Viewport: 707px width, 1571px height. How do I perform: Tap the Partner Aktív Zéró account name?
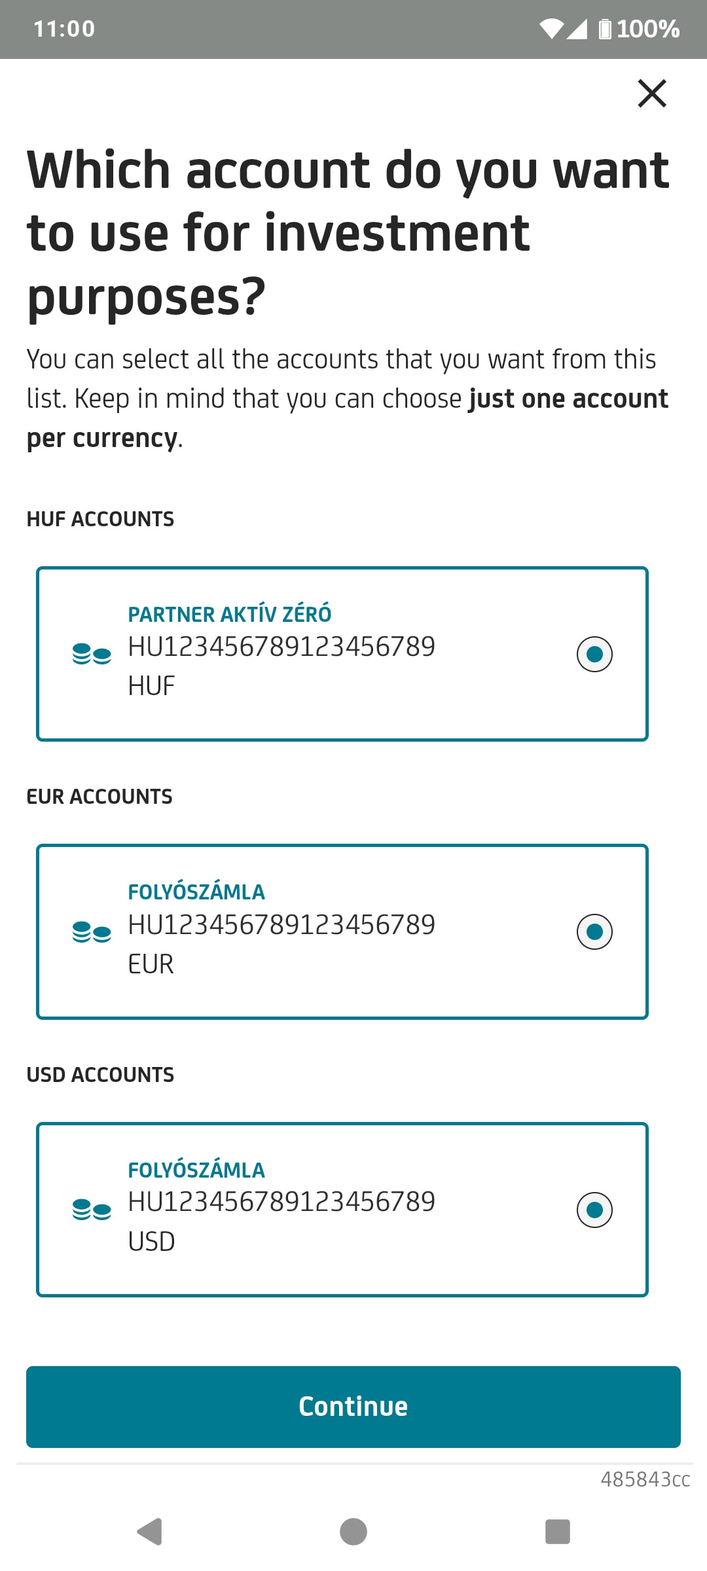[230, 615]
